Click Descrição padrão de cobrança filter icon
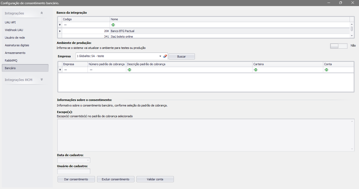359x189 pixels. click(129, 70)
